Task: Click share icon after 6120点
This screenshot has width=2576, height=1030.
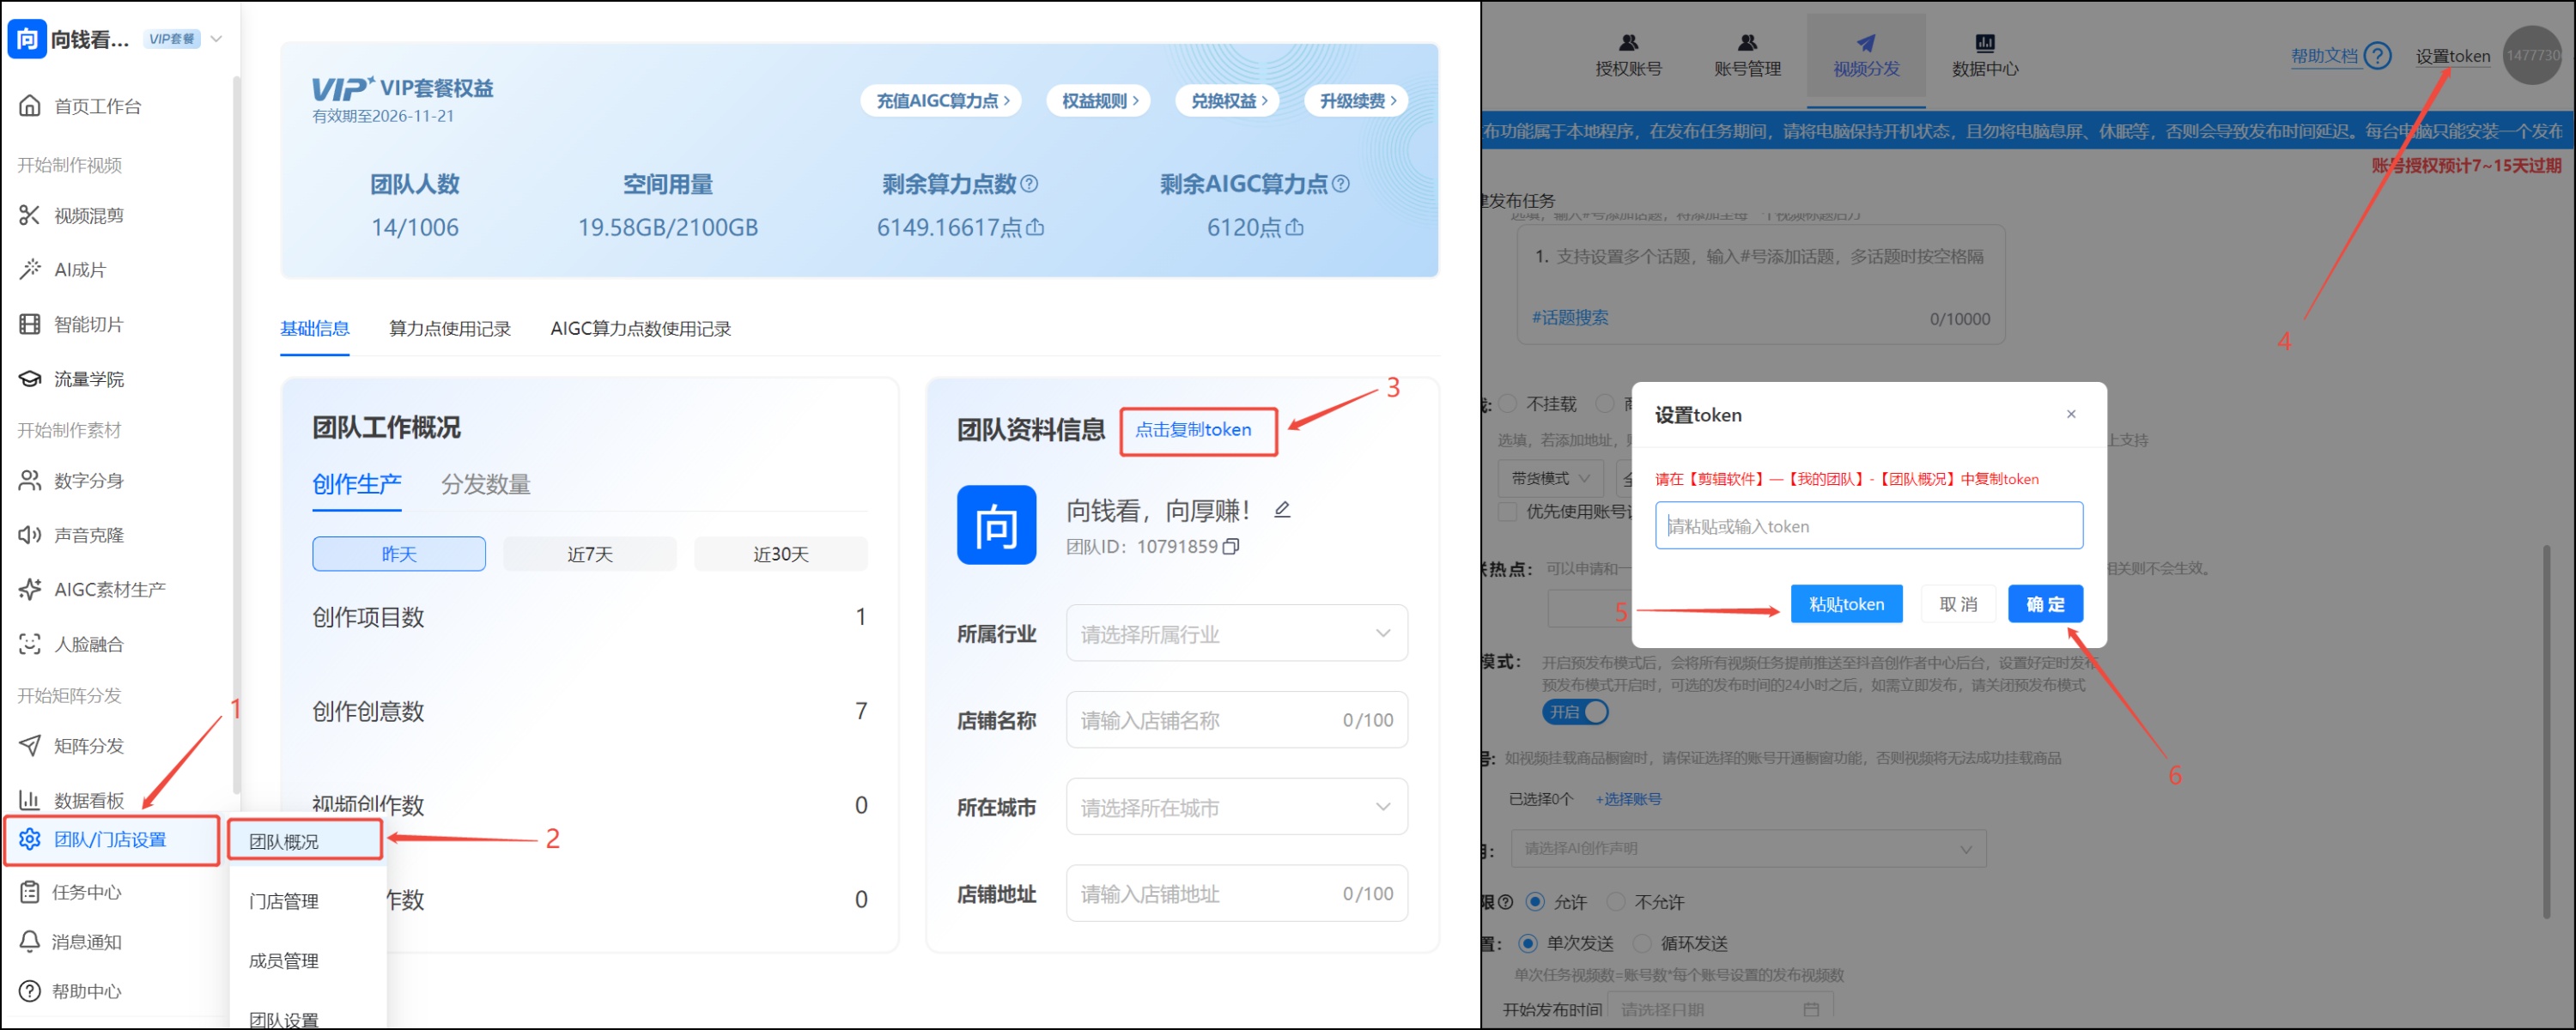Action: click(x=1294, y=228)
